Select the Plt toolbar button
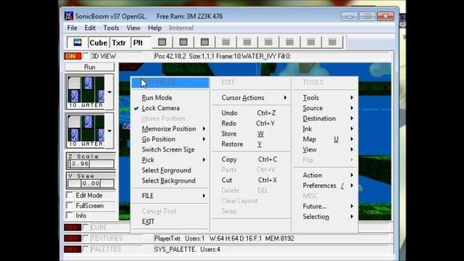Screen dimensions: 464x261 pos(138,43)
